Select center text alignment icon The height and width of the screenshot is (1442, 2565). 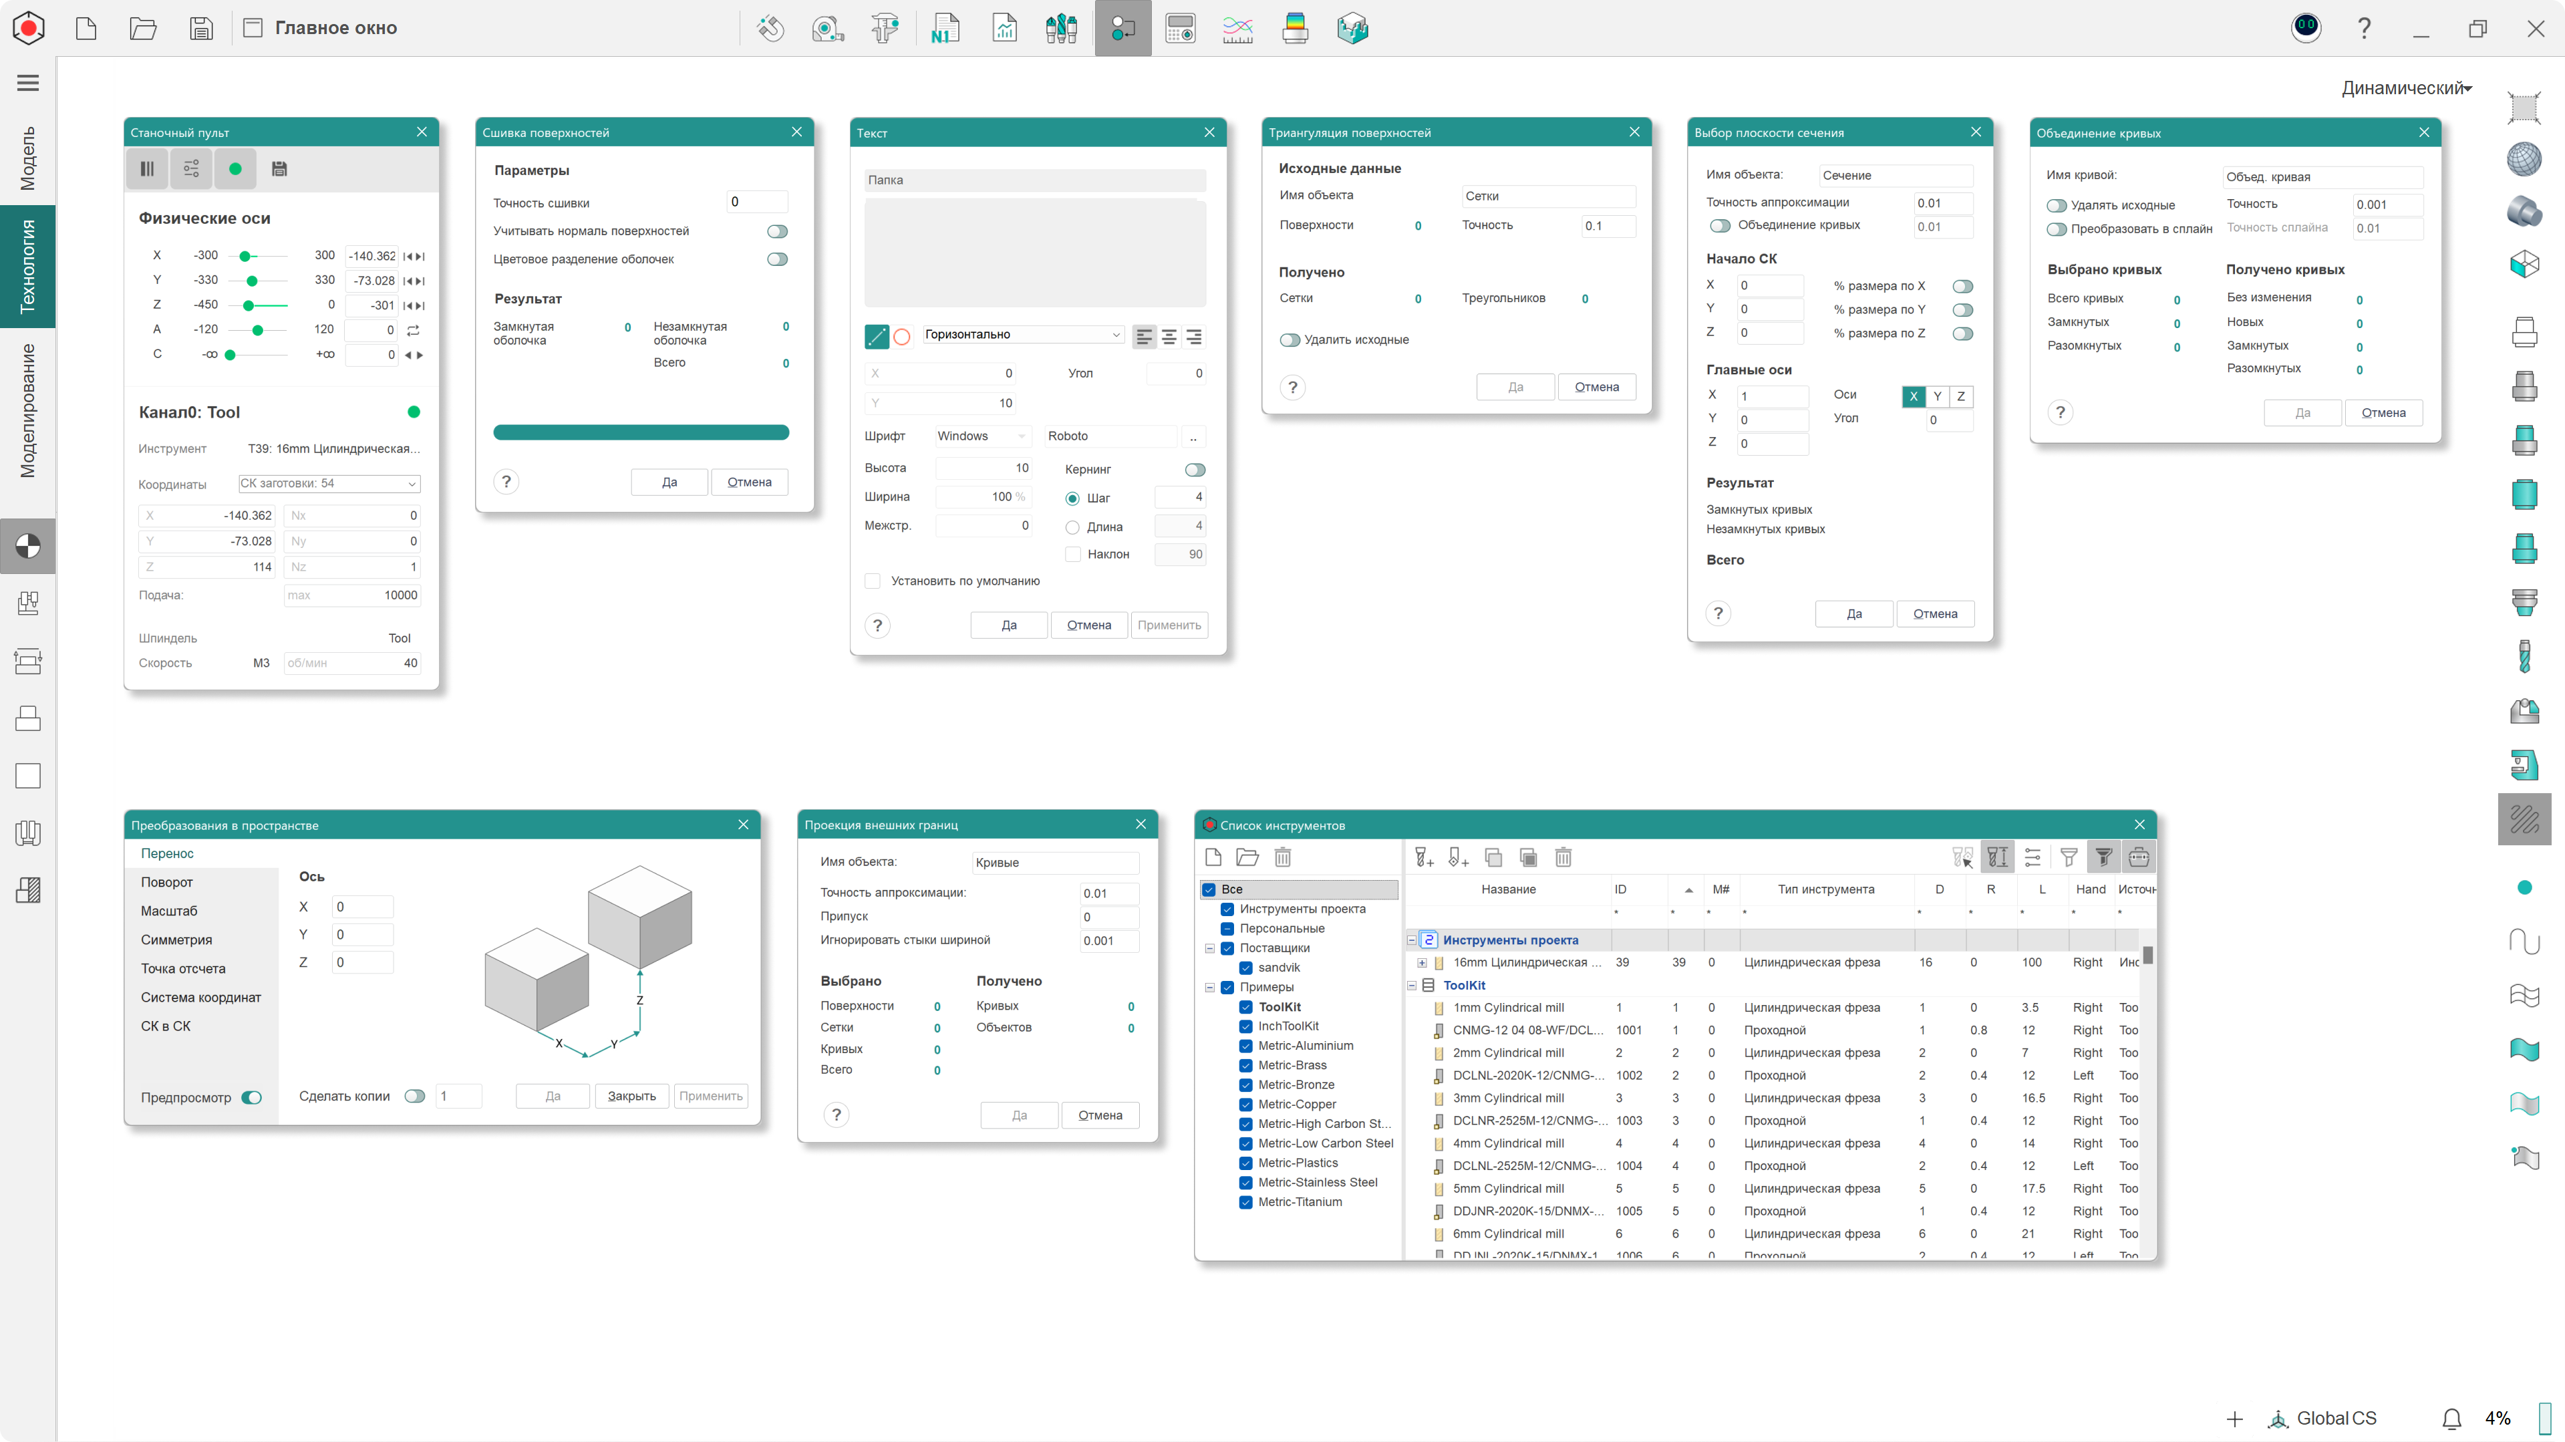1169,337
